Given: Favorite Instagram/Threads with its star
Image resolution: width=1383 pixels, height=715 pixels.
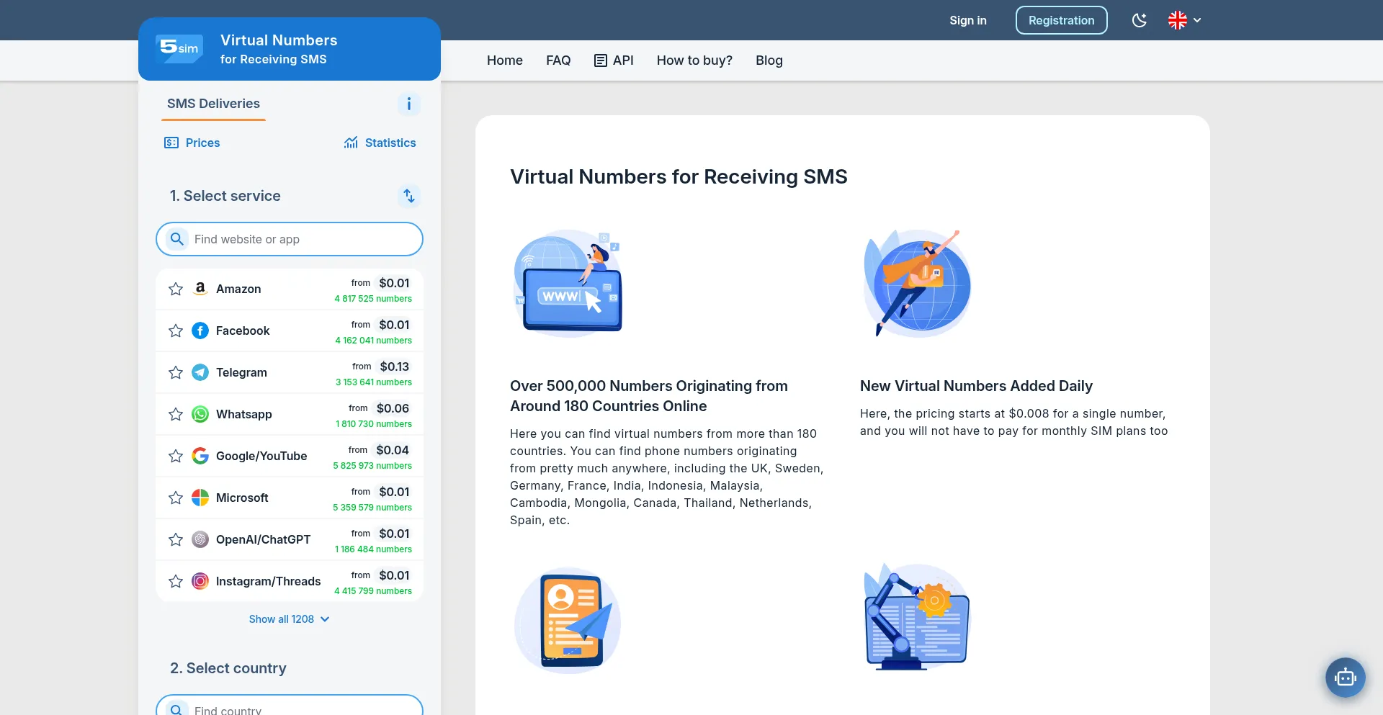Looking at the screenshot, I should [x=176, y=582].
